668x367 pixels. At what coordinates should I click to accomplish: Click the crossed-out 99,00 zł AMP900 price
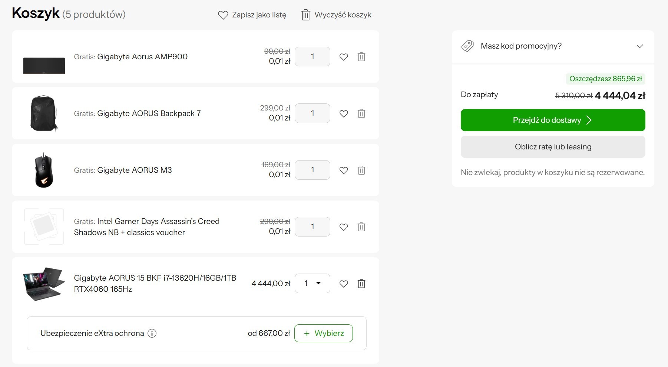(x=277, y=51)
